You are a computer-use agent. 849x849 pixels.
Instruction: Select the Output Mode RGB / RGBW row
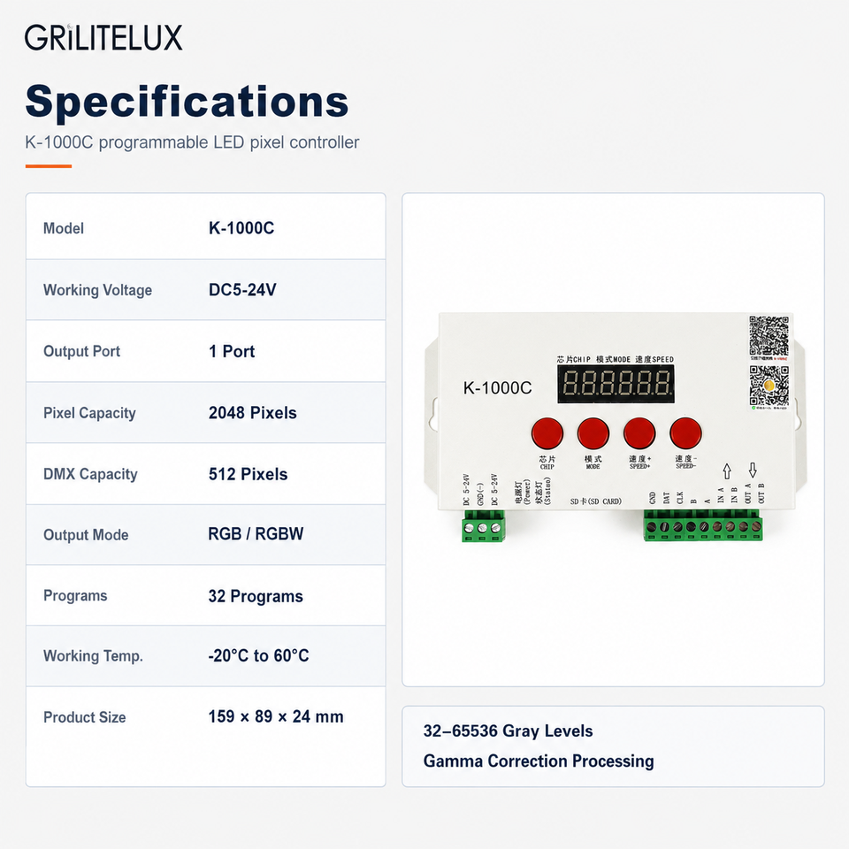206,534
